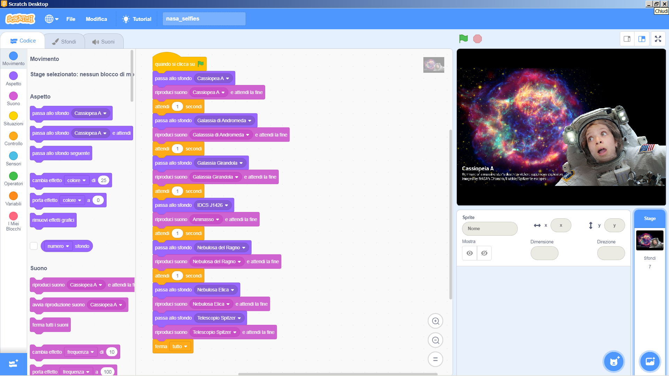669x376 pixels.
Task: Open the File menu
Action: (x=71, y=19)
